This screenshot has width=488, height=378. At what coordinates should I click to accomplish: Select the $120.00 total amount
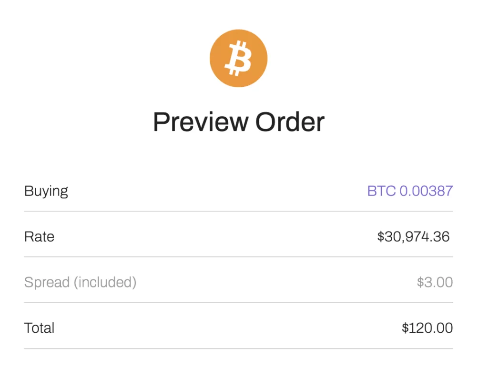pos(427,328)
